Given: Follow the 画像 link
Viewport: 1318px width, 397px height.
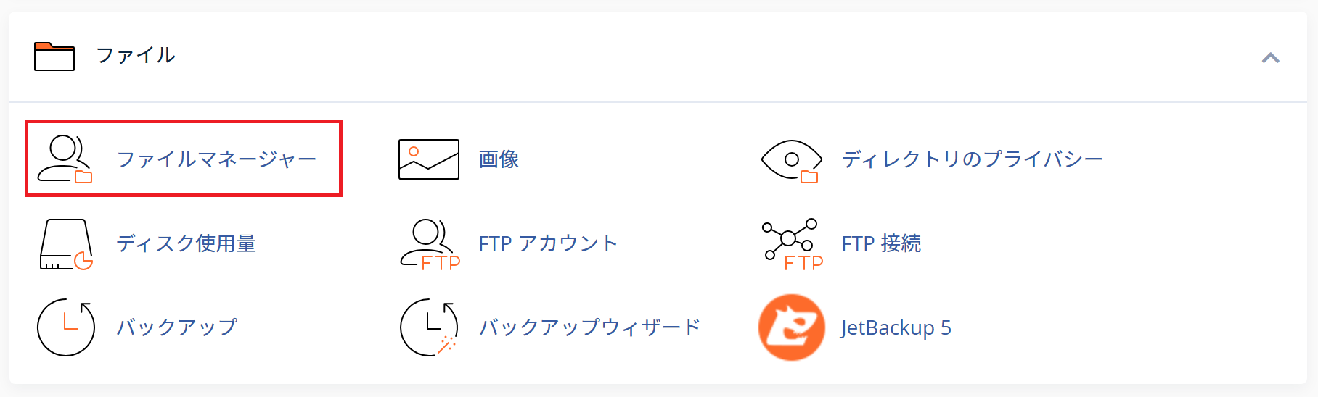Looking at the screenshot, I should click(x=499, y=159).
